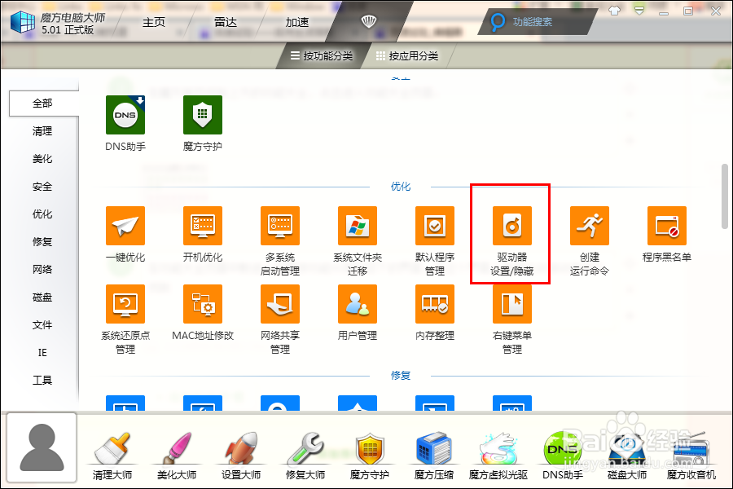Viewport: 733px width, 489px height.
Task: Select 修复 category in sidebar
Action: (42, 241)
